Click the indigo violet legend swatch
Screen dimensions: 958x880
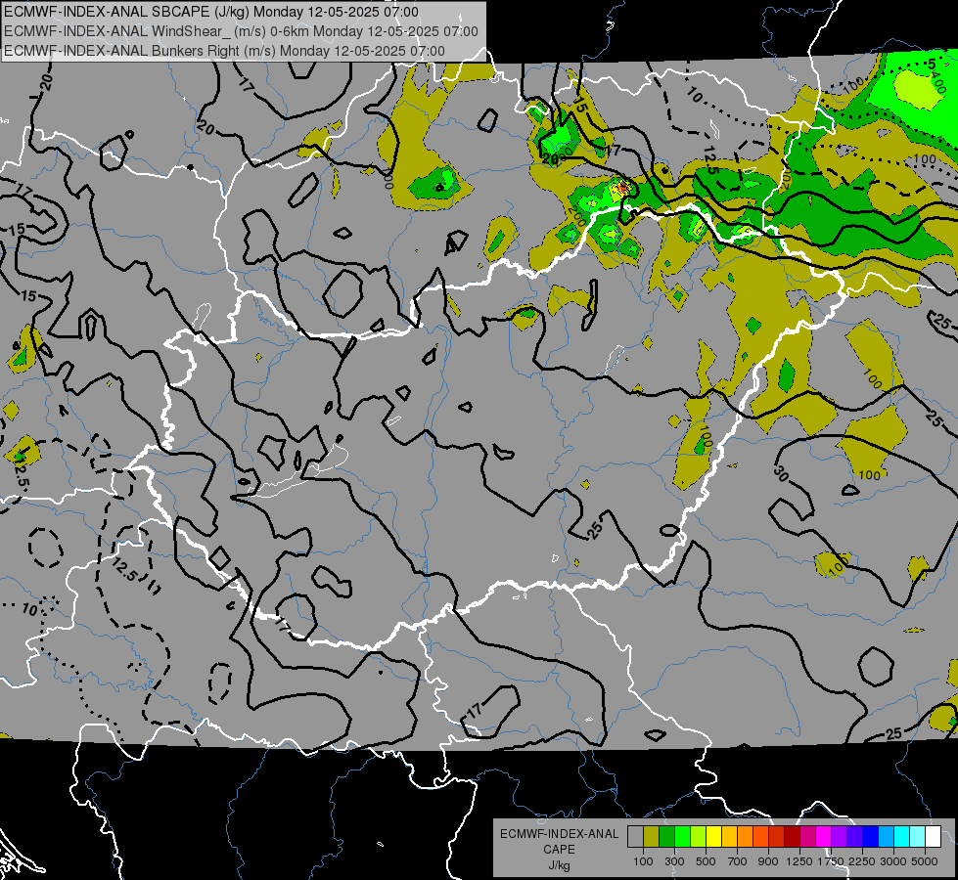tap(854, 837)
